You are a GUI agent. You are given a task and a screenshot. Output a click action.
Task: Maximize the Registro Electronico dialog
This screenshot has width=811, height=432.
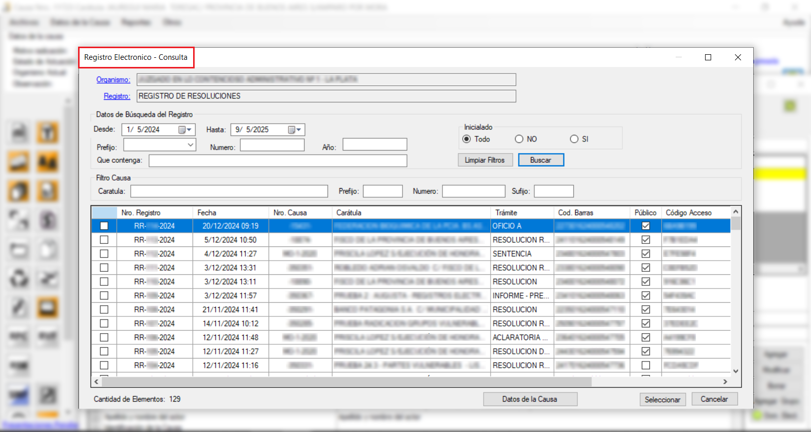coord(708,57)
